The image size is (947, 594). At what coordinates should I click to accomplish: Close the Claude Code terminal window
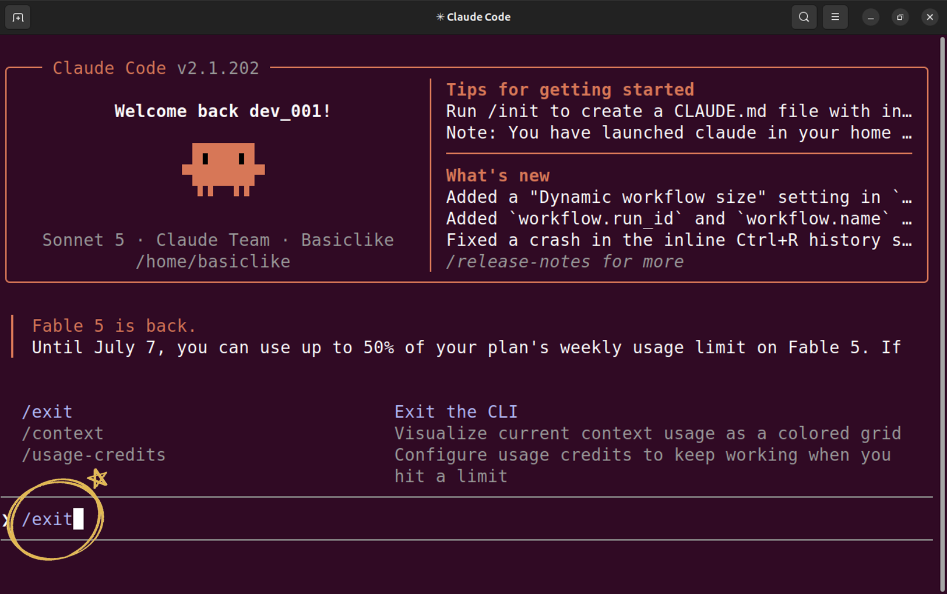(x=930, y=17)
